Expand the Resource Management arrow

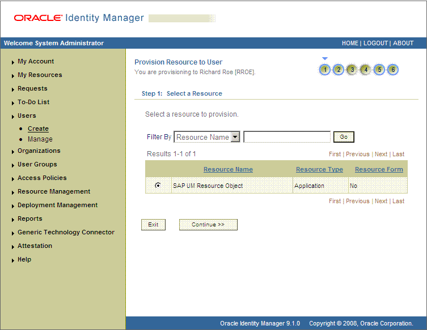click(13, 192)
